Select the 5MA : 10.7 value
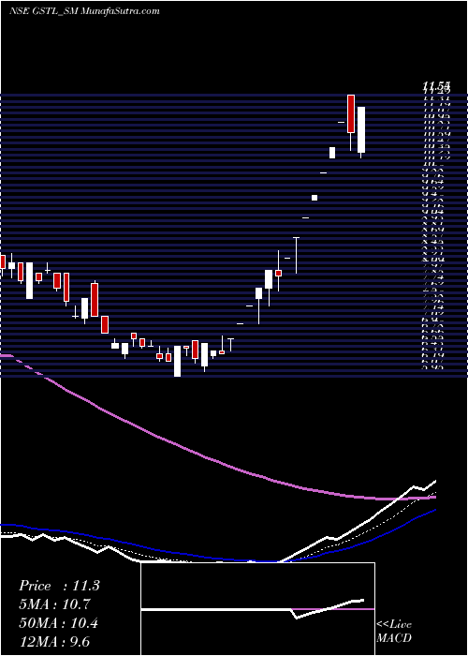468x656 pixels. tap(54, 604)
